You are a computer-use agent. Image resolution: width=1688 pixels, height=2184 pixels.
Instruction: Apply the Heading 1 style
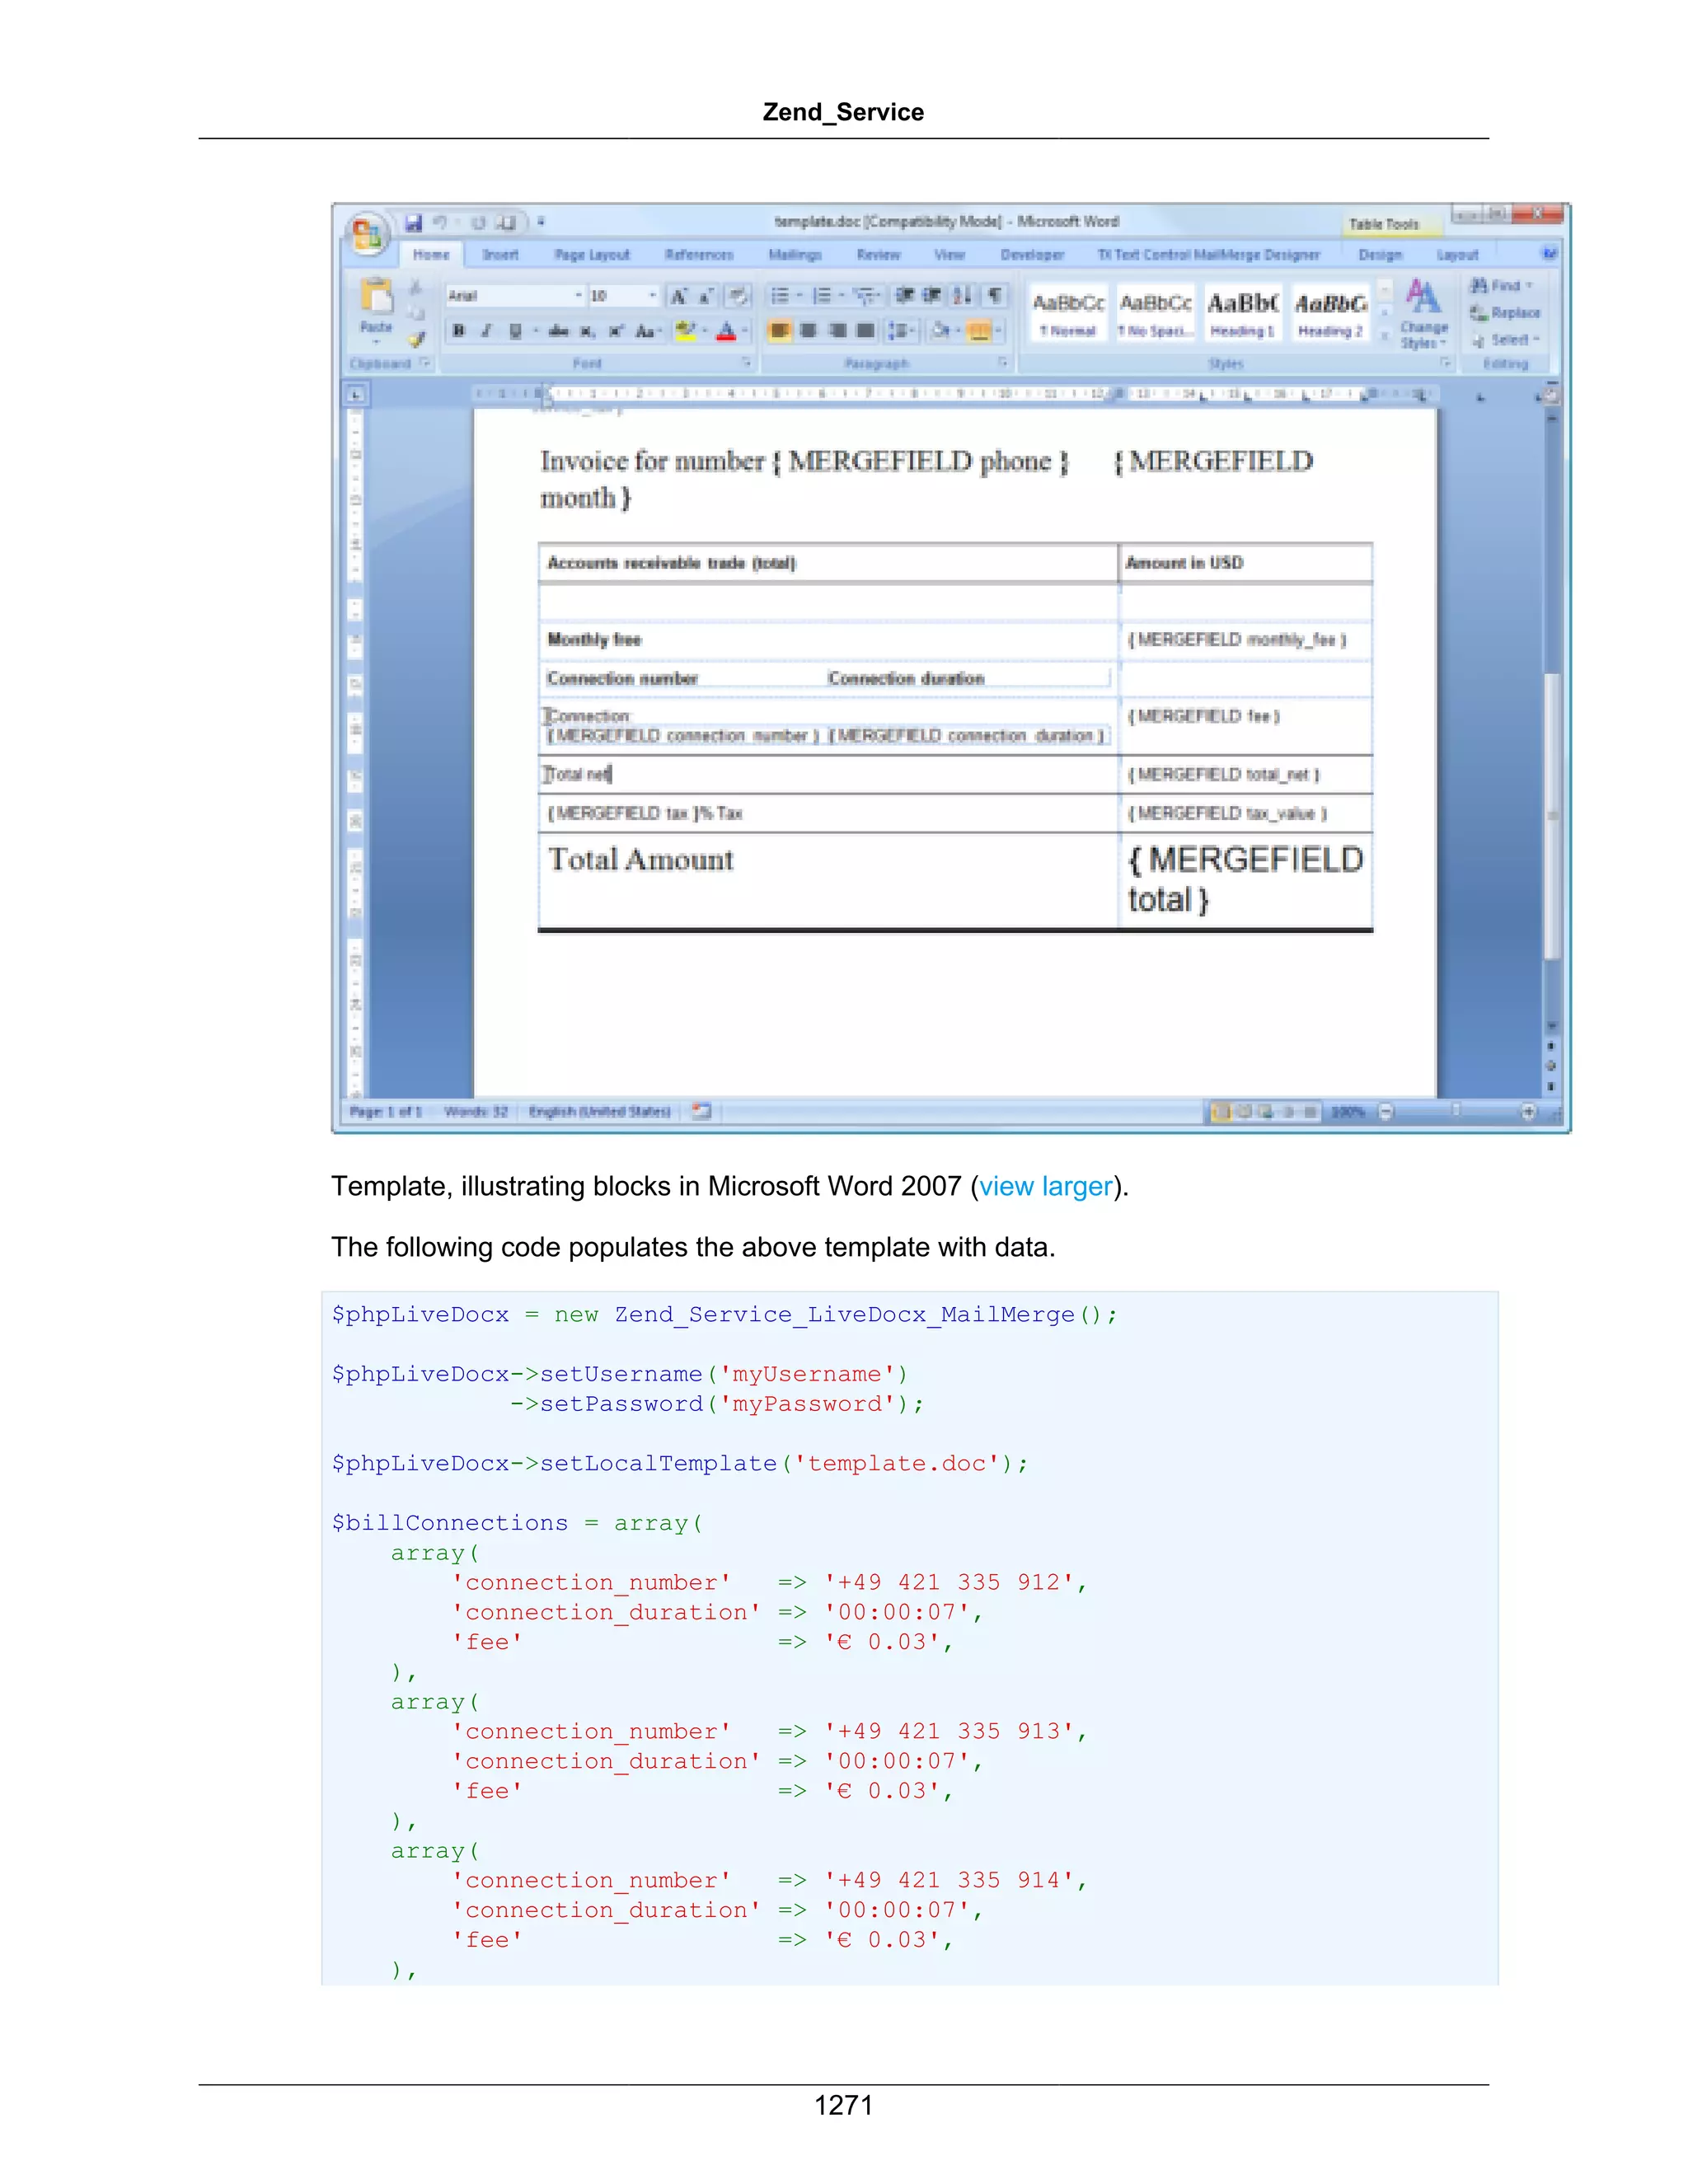1242,313
